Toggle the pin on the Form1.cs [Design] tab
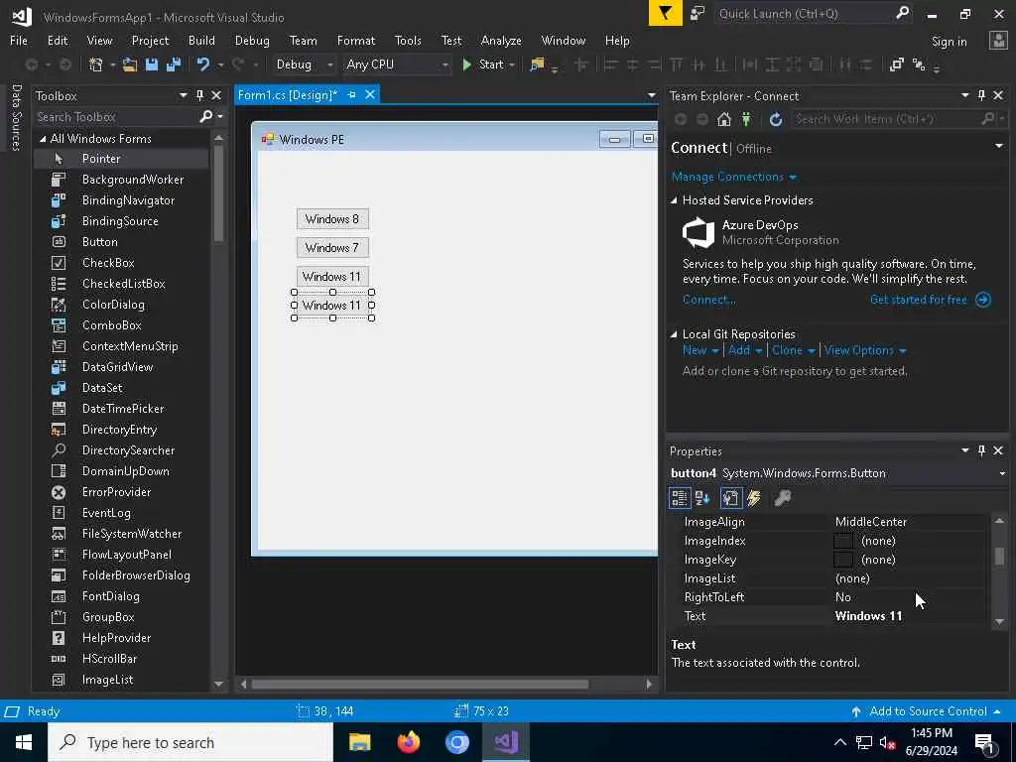 (351, 94)
